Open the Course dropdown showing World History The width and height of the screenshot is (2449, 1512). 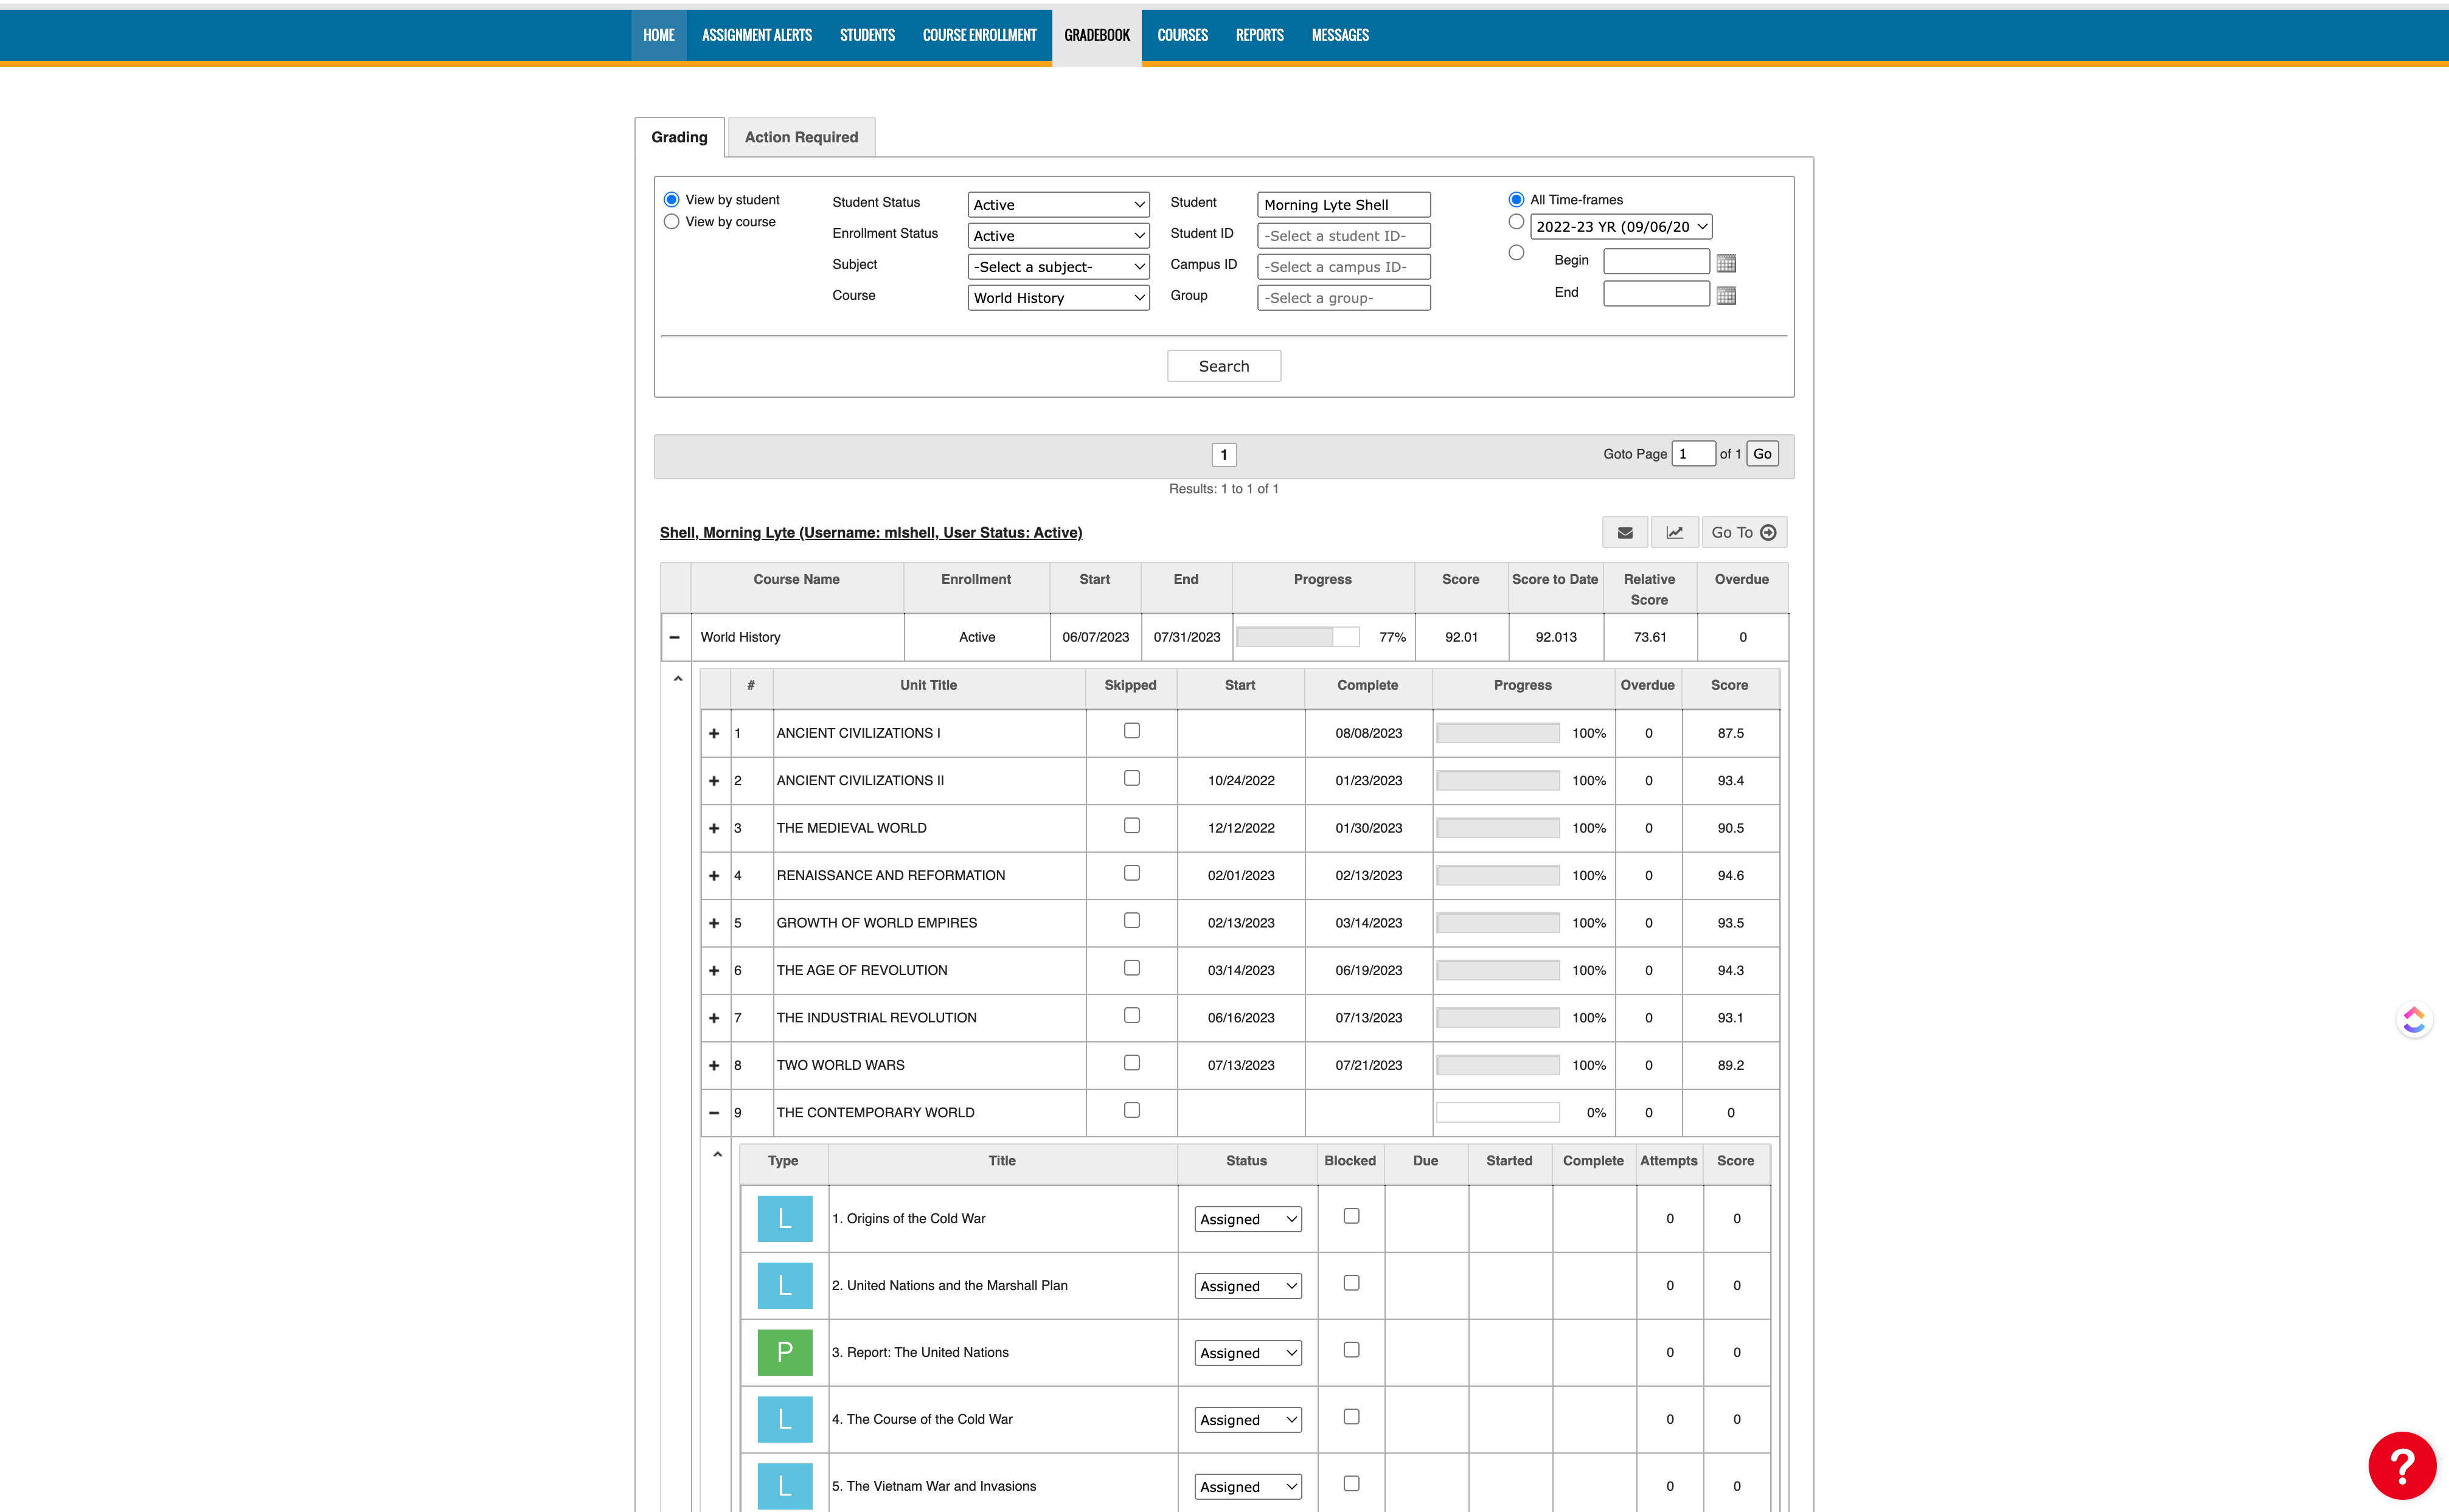(1058, 298)
